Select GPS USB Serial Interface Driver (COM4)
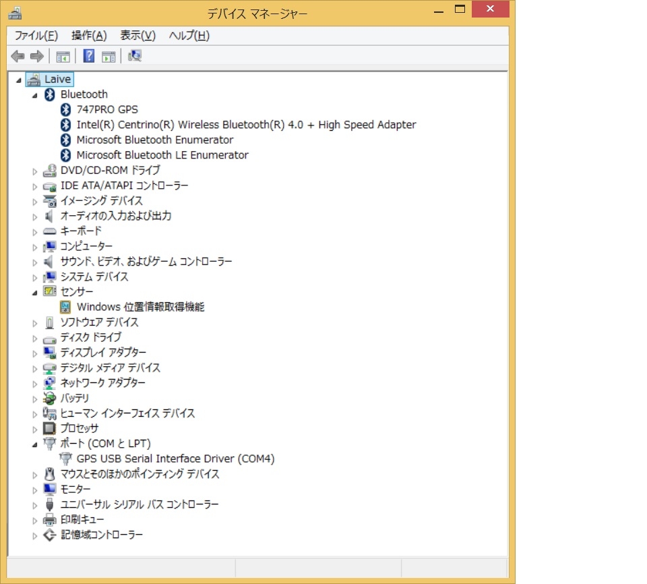Viewport: 647px width, 584px height. click(x=175, y=459)
